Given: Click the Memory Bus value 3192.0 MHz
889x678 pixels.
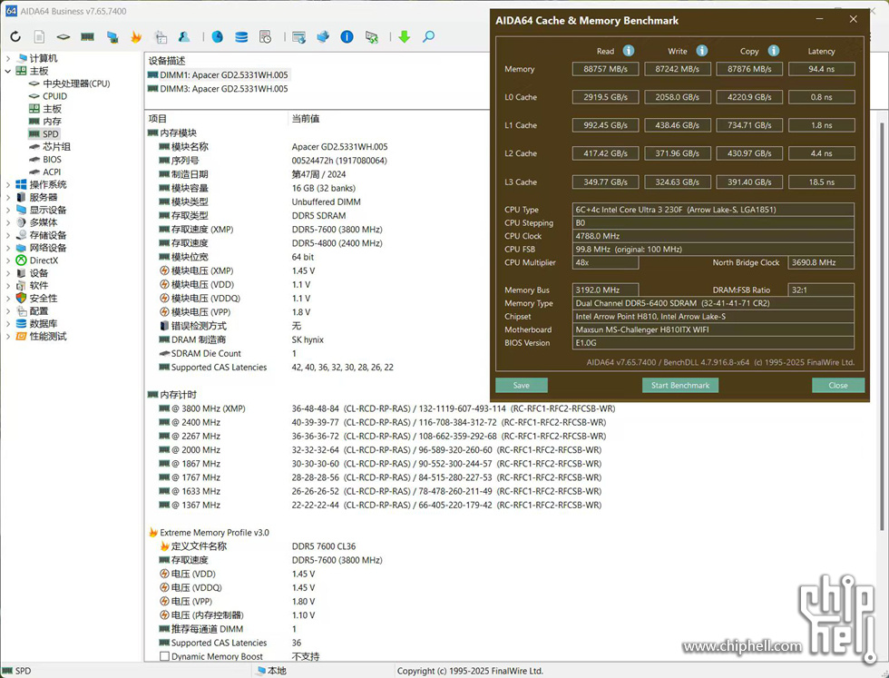Looking at the screenshot, I should (x=606, y=290).
